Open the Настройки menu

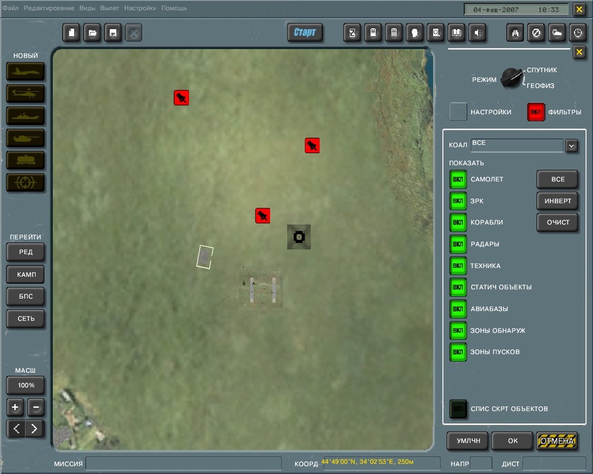pyautogui.click(x=140, y=8)
